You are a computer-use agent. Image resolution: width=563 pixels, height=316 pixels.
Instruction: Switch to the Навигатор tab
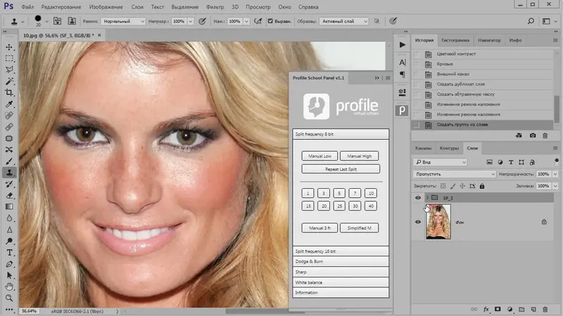coord(489,41)
